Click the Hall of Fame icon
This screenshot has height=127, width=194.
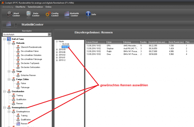tap(9, 39)
